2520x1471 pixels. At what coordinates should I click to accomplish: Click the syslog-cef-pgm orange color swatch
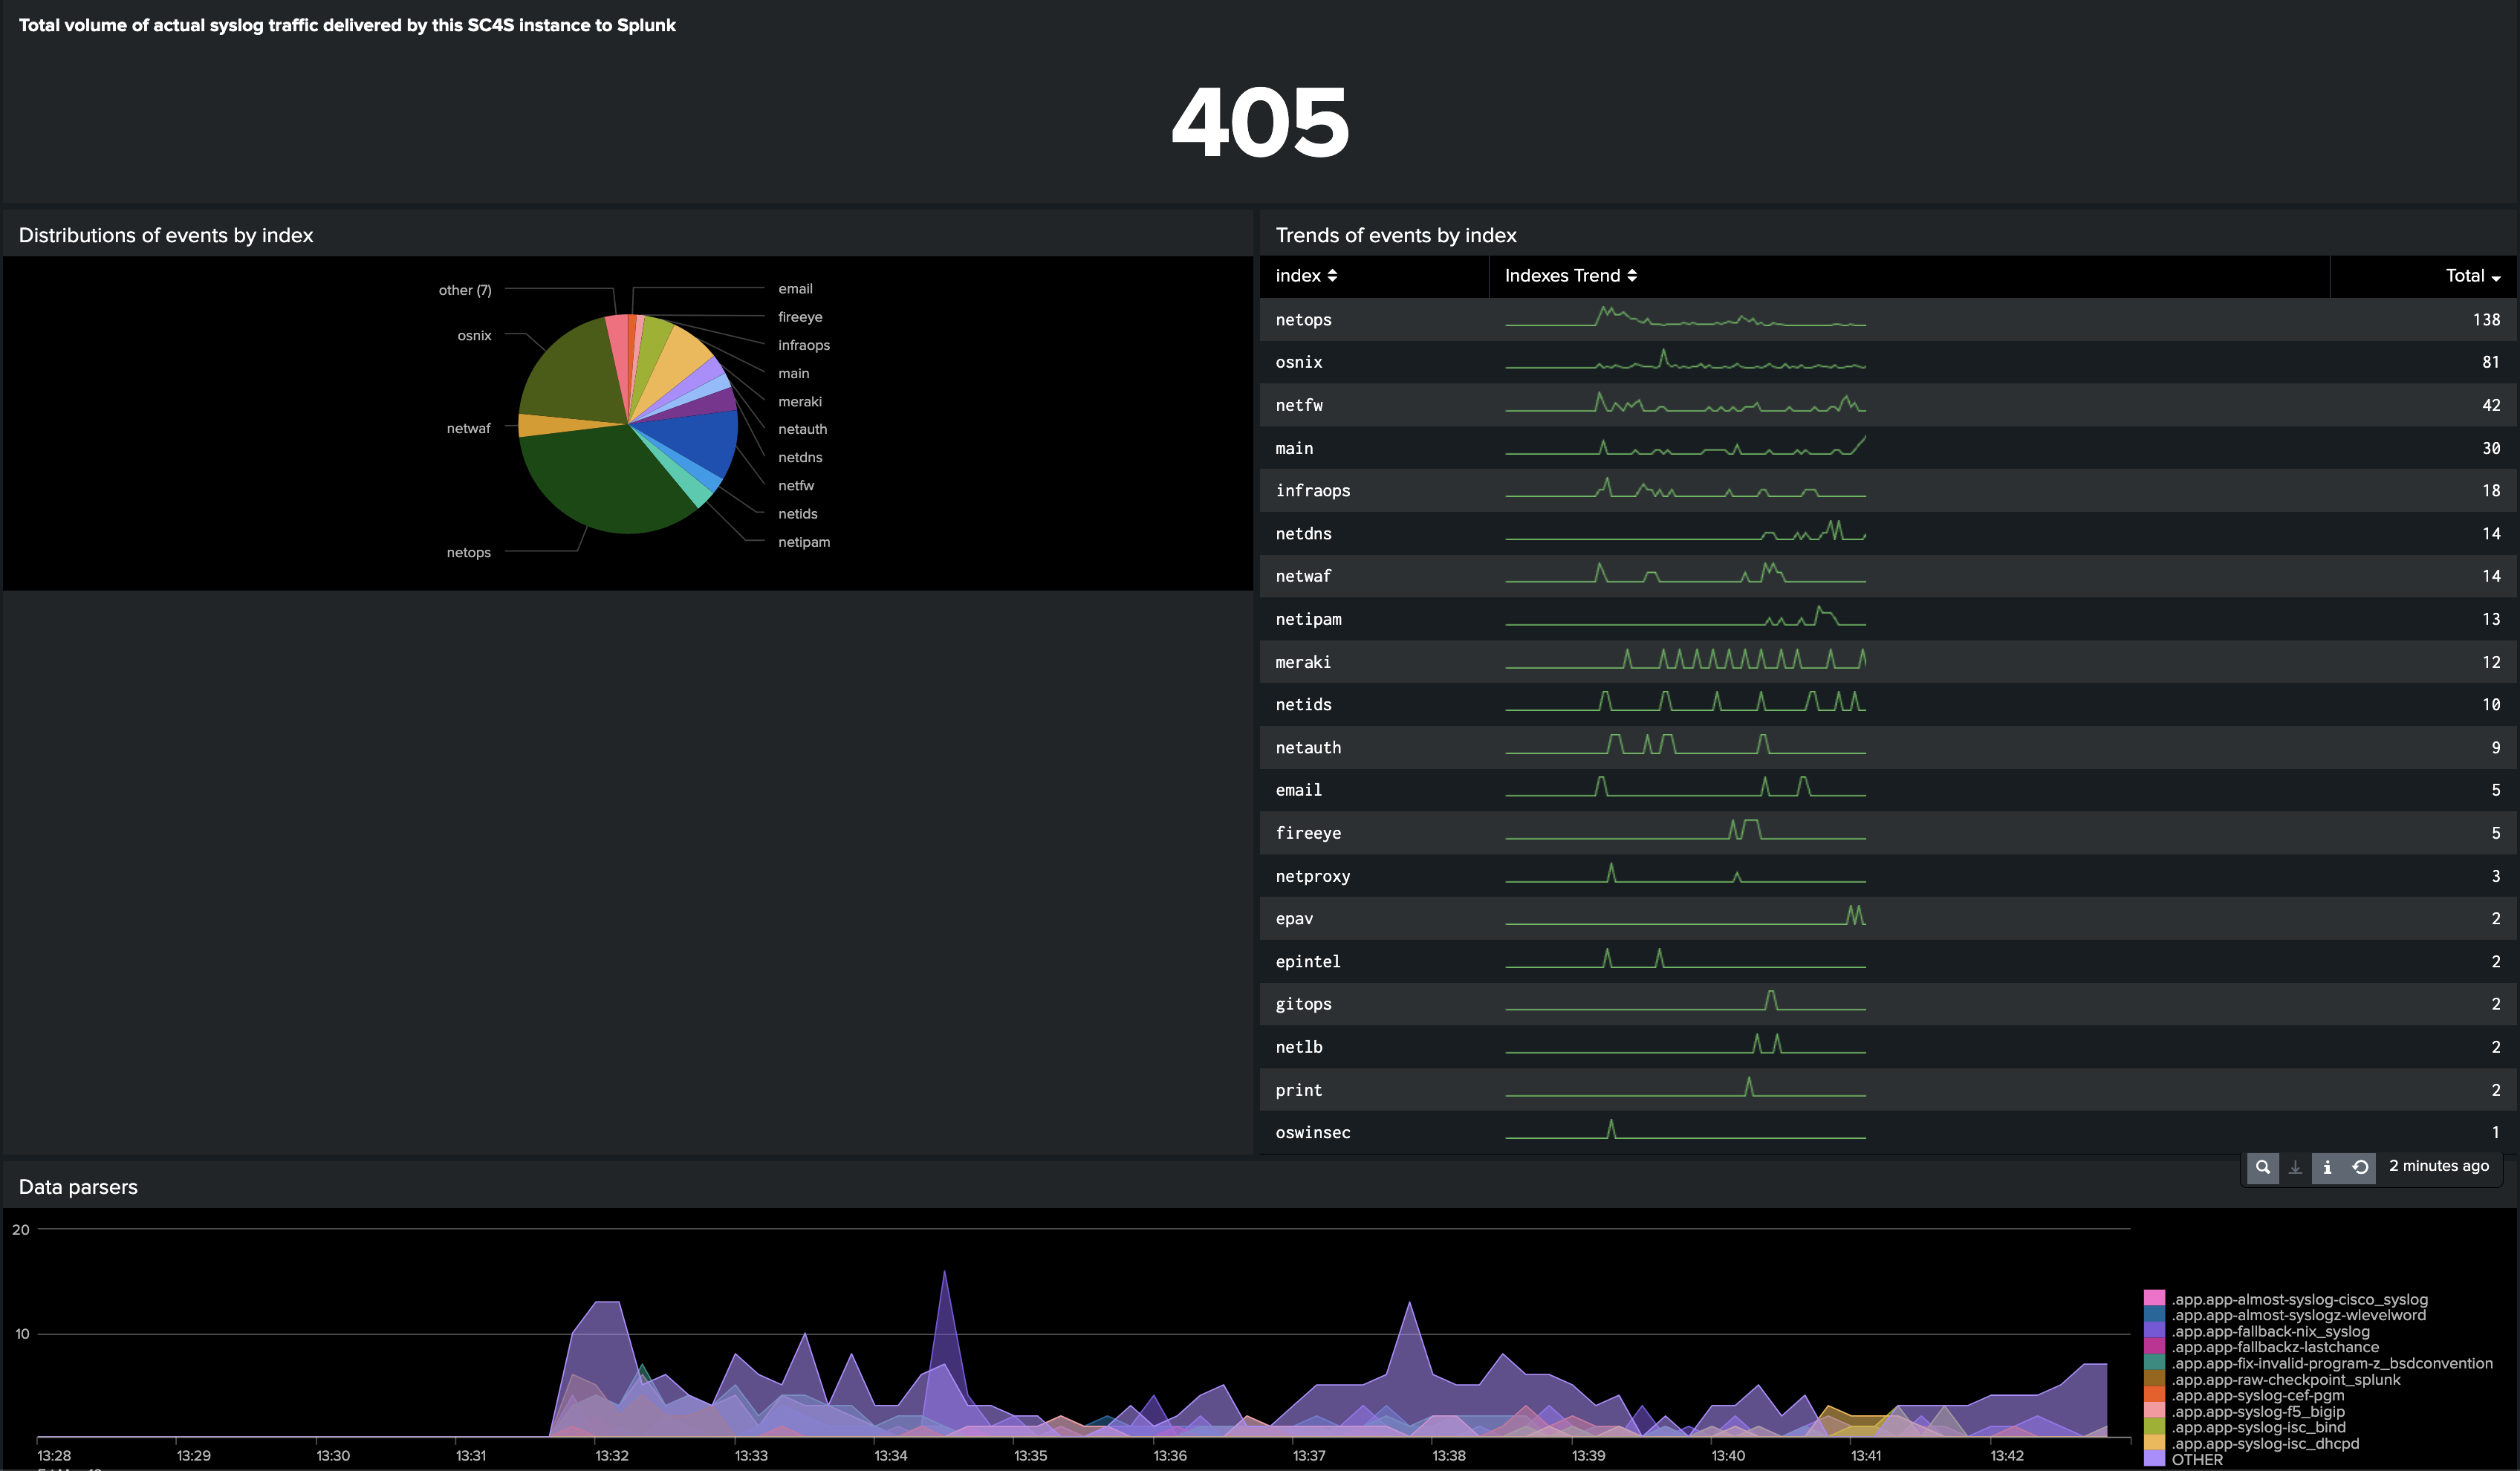click(x=2154, y=1395)
